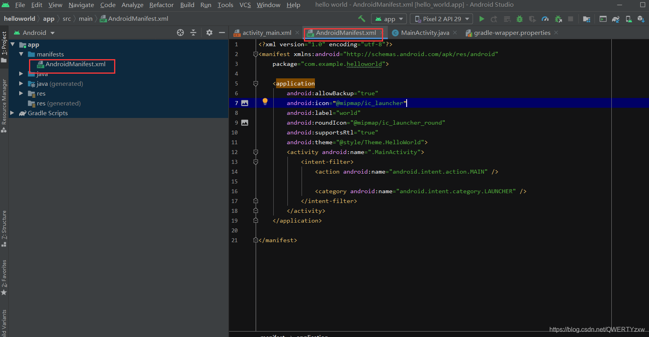Switch to the activity_main.xml tab

click(x=267, y=33)
